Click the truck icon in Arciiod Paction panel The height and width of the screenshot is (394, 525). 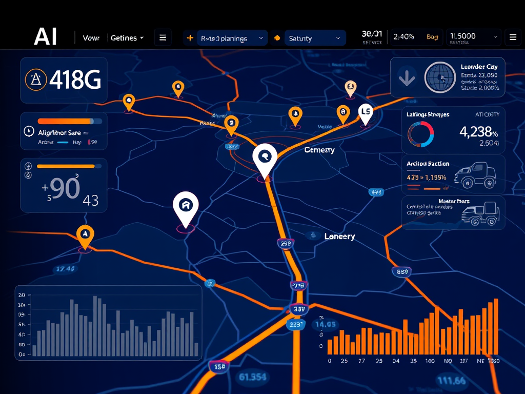[x=474, y=175]
